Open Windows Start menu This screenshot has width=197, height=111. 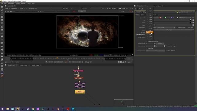2,109
